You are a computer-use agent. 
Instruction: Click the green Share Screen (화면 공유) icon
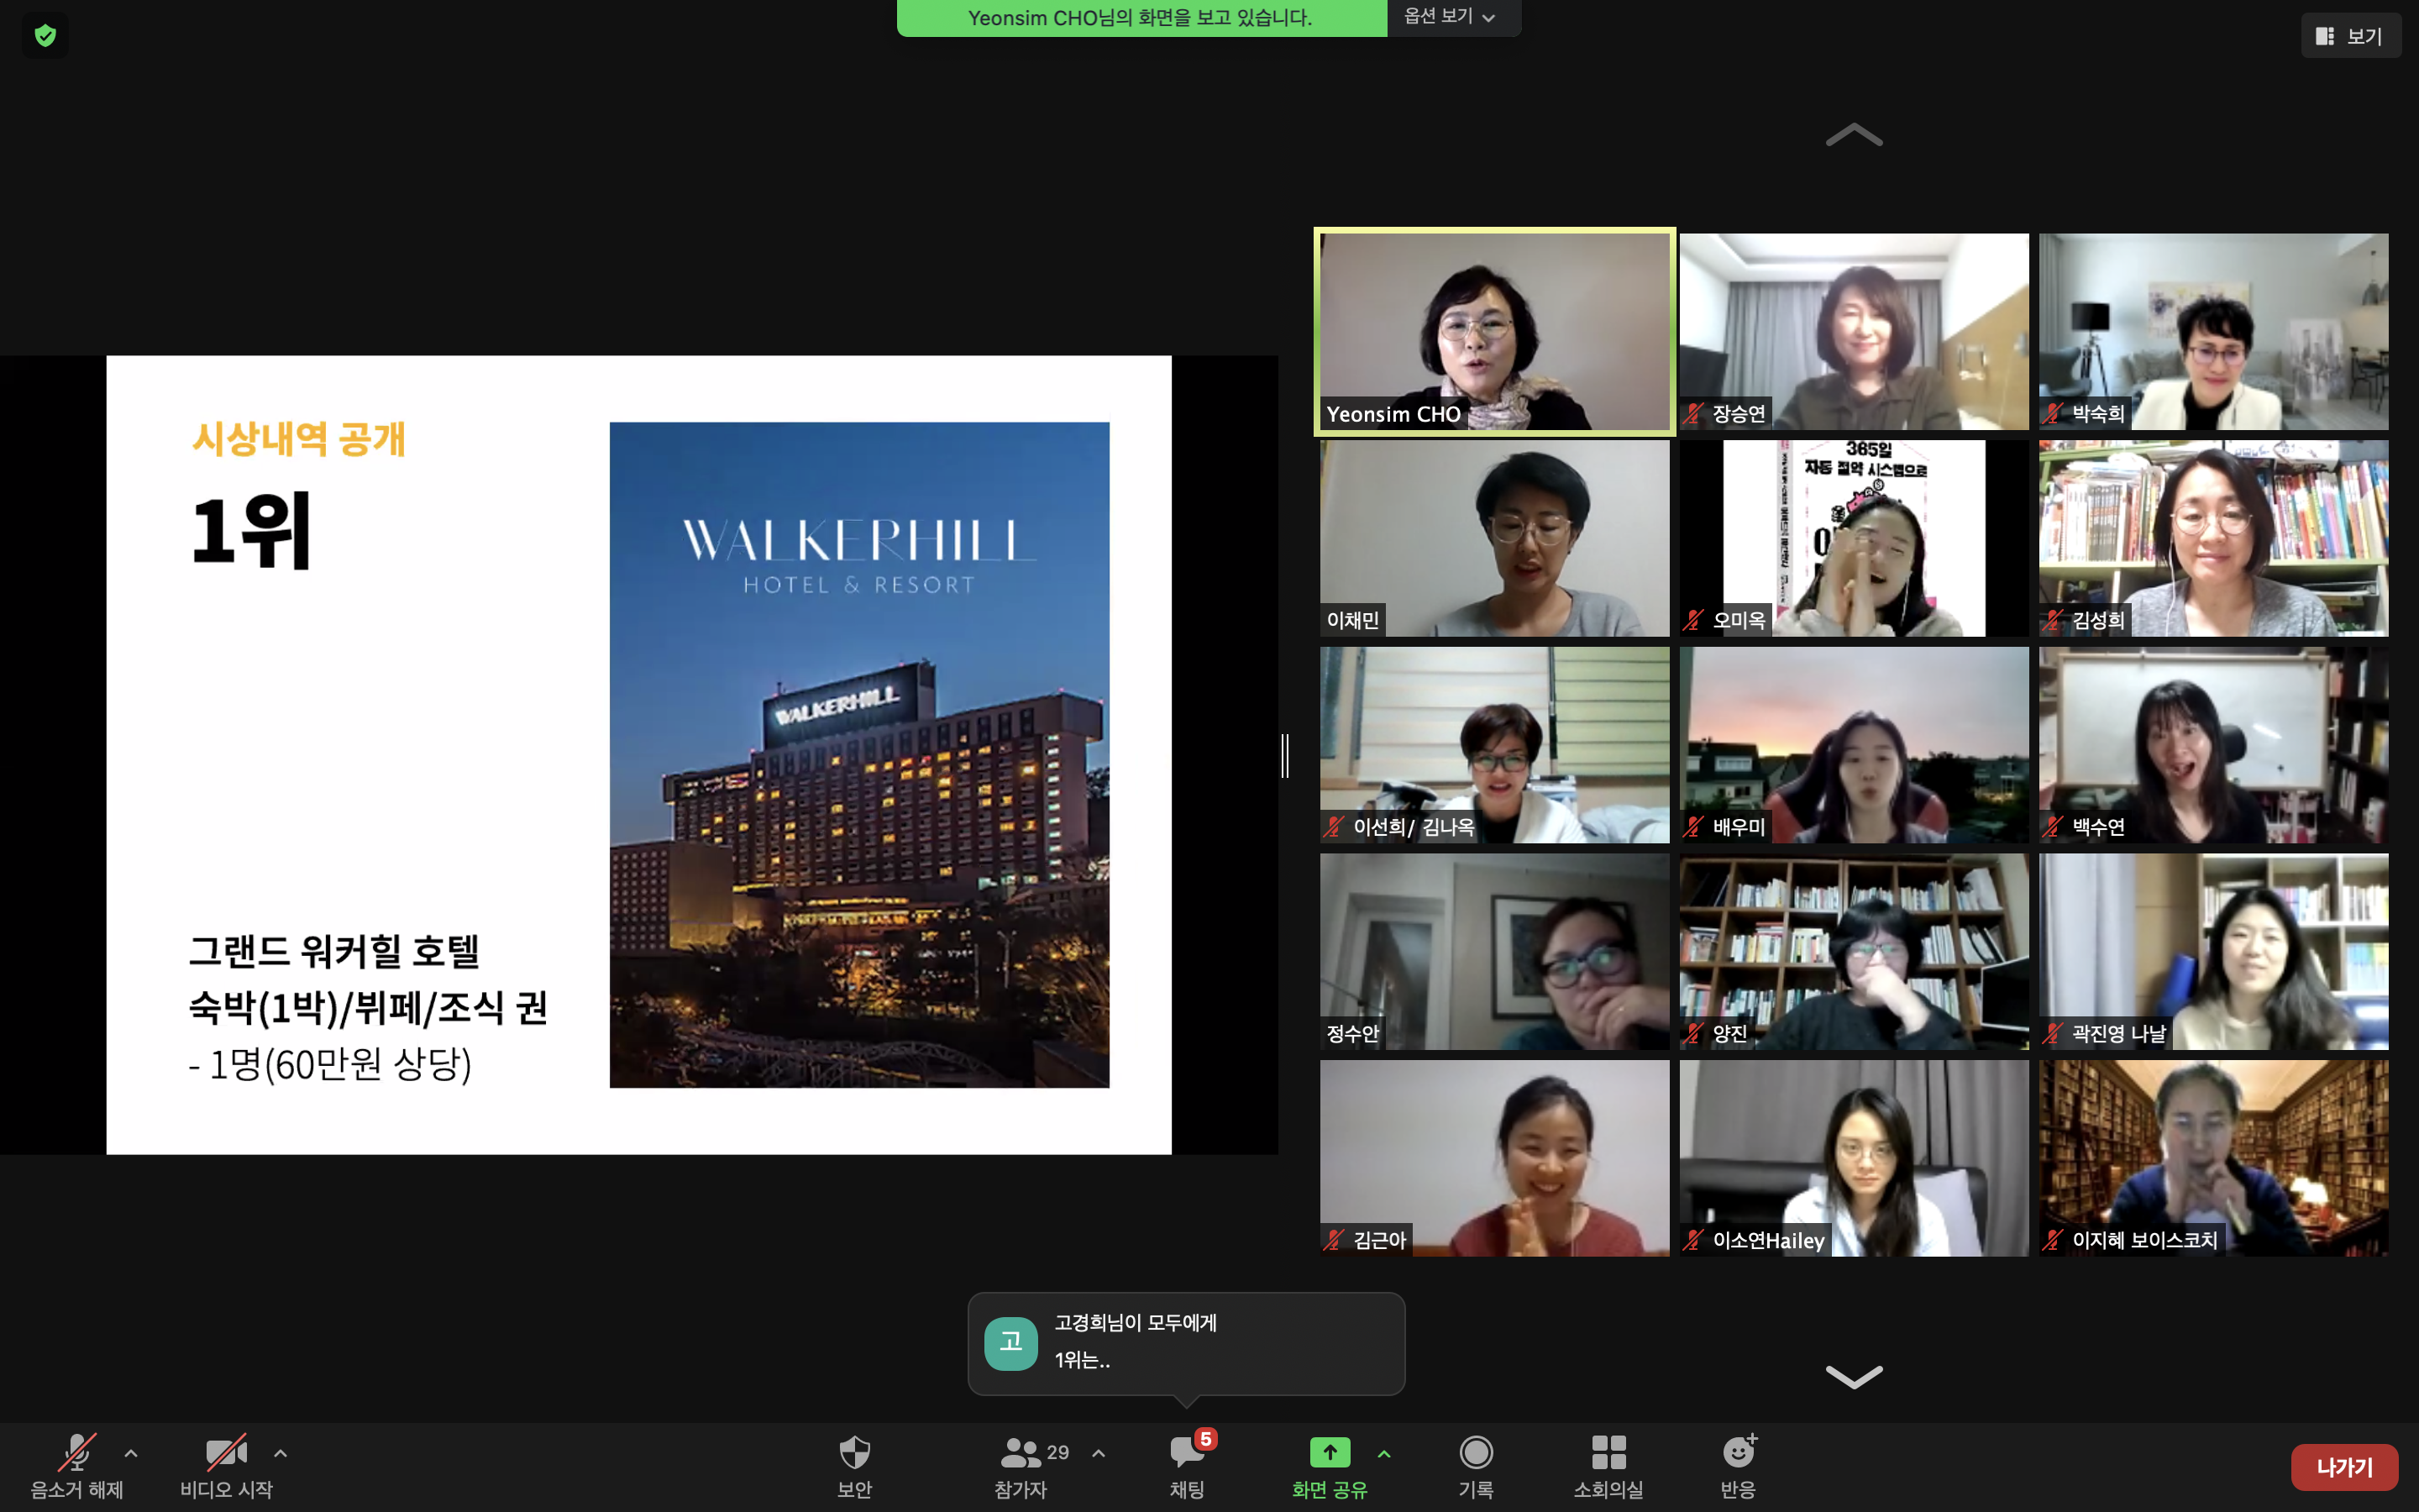(1330, 1452)
